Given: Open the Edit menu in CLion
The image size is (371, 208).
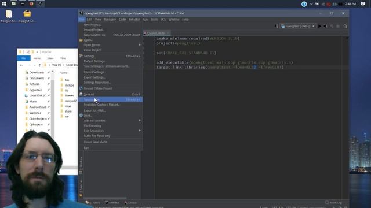Looking at the screenshot, I should pos(89,20).
